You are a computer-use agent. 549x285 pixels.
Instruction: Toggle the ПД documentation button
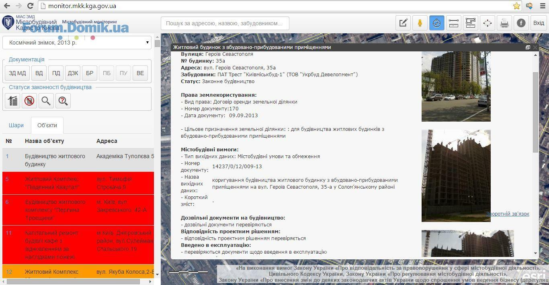point(56,73)
